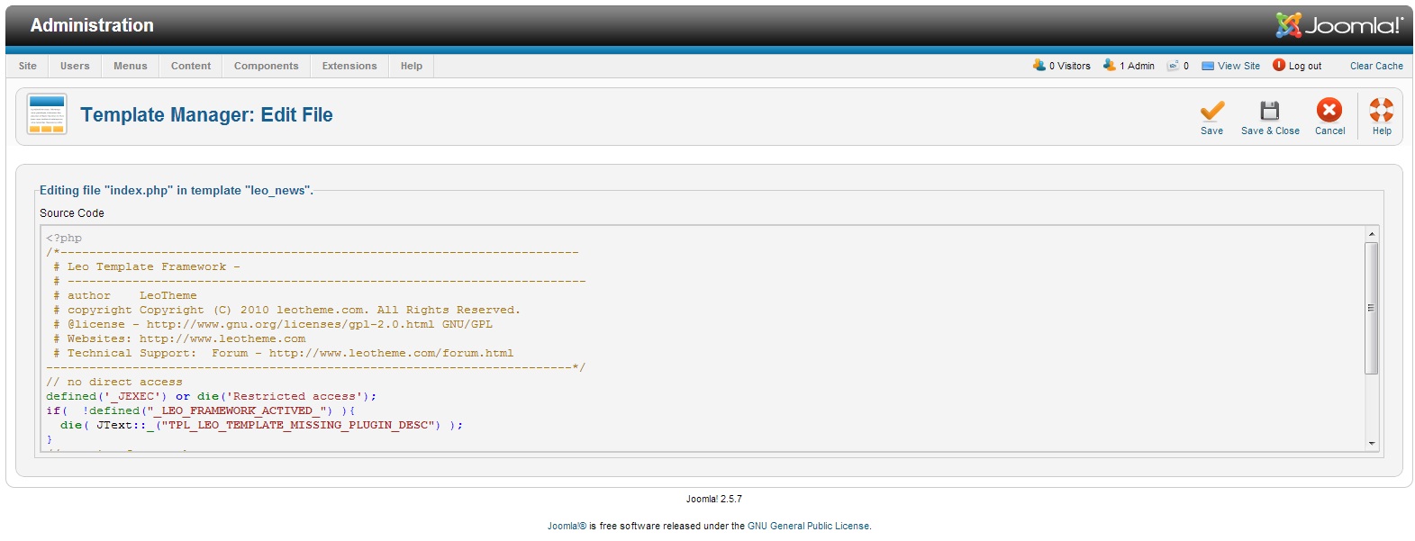
Task: Click the Save & Close label
Action: pyautogui.click(x=1270, y=131)
